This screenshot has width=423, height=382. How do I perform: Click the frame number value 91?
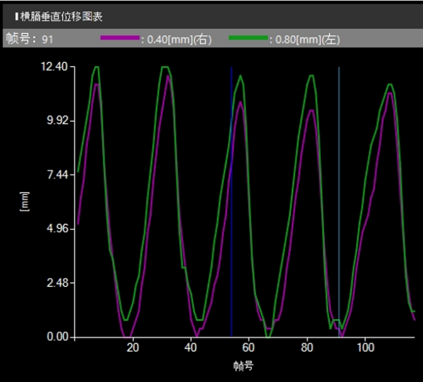(47, 40)
